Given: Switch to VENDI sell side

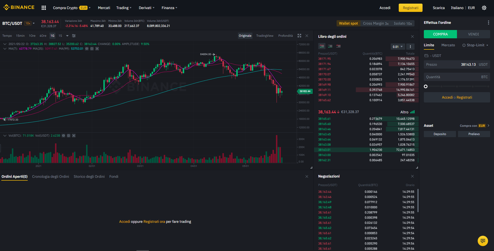Looking at the screenshot, I should 474,34.
